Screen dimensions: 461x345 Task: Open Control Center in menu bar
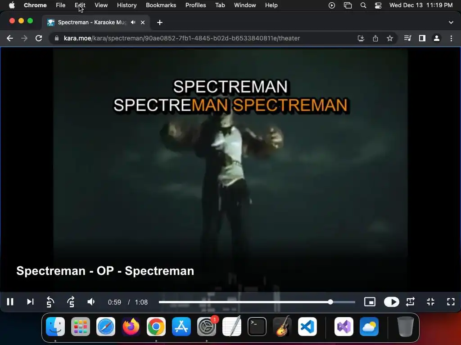(x=378, y=5)
